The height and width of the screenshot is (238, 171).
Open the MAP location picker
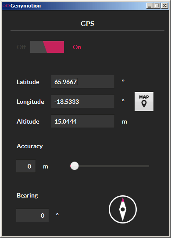tap(144, 101)
